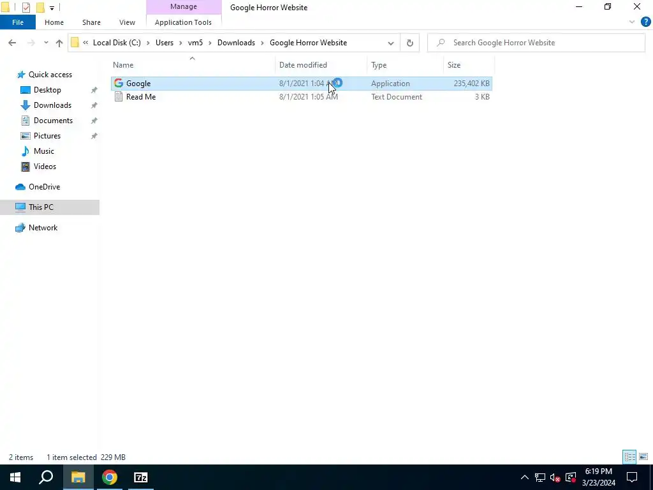The image size is (653, 490).
Task: Switch to large icons view layout
Action: click(643, 457)
